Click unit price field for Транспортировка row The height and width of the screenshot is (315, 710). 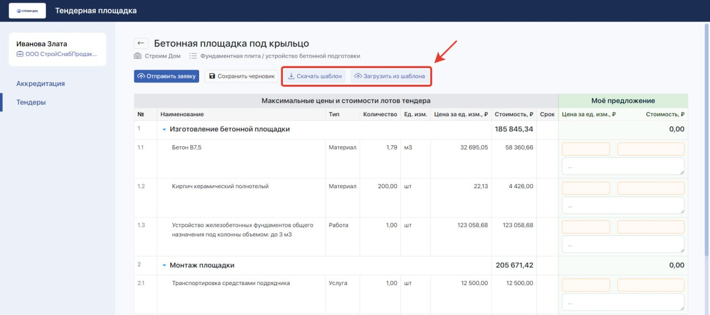586,285
